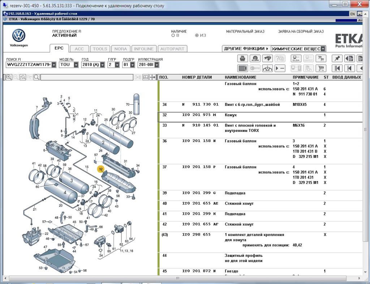Select row 33 part N 910 145 01

[260, 130]
